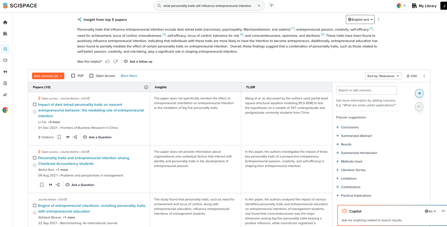Open the Citation Generator sidebar icon
The height and width of the screenshot is (227, 447).
click(5, 72)
